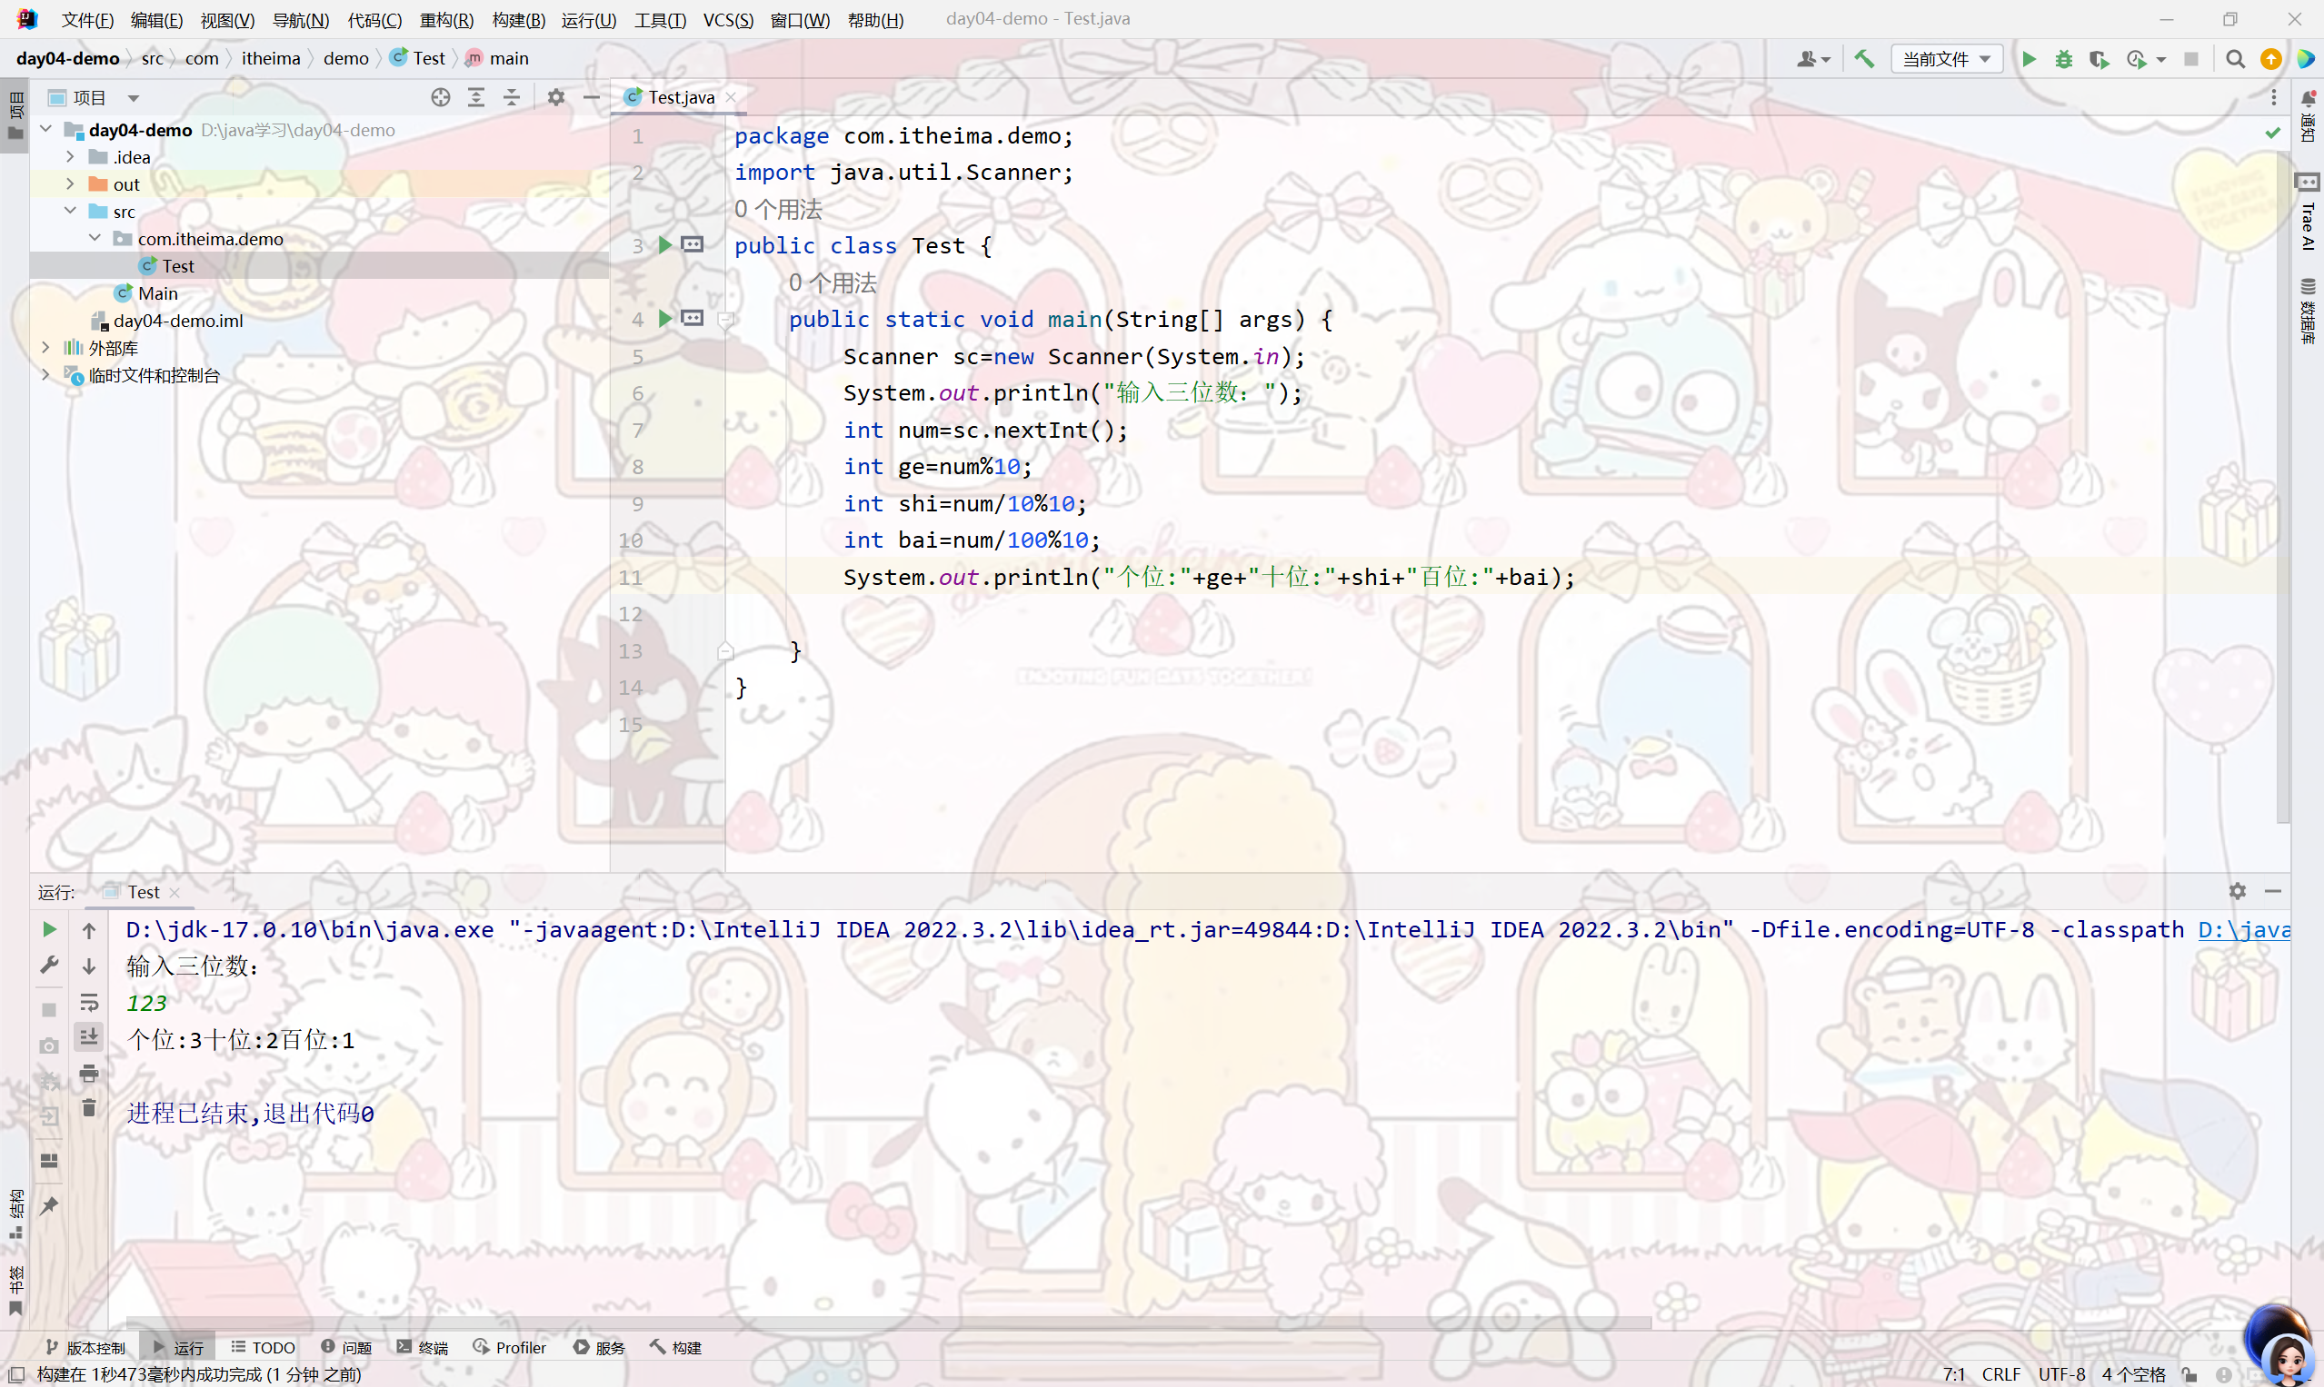Clear all console output trash icon
This screenshot has height=1387, width=2324.
(89, 1108)
